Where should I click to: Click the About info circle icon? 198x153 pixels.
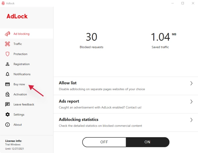pyautogui.click(x=8, y=125)
